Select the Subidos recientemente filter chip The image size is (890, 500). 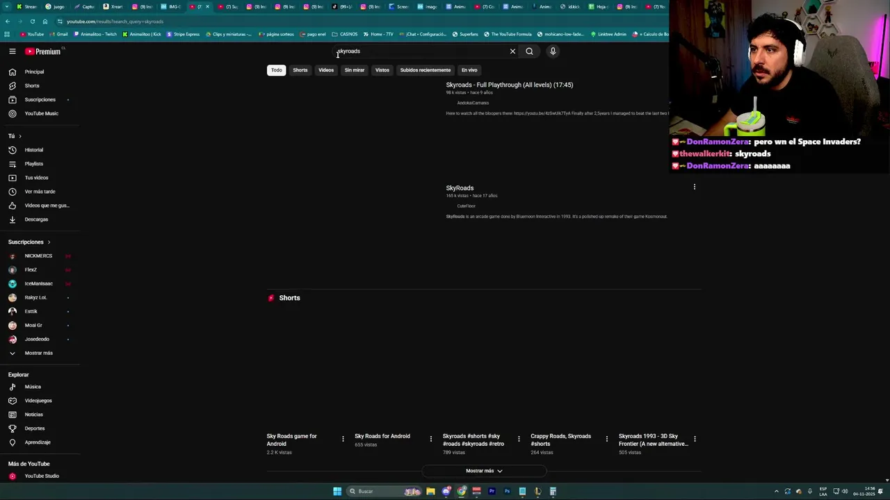coord(426,70)
